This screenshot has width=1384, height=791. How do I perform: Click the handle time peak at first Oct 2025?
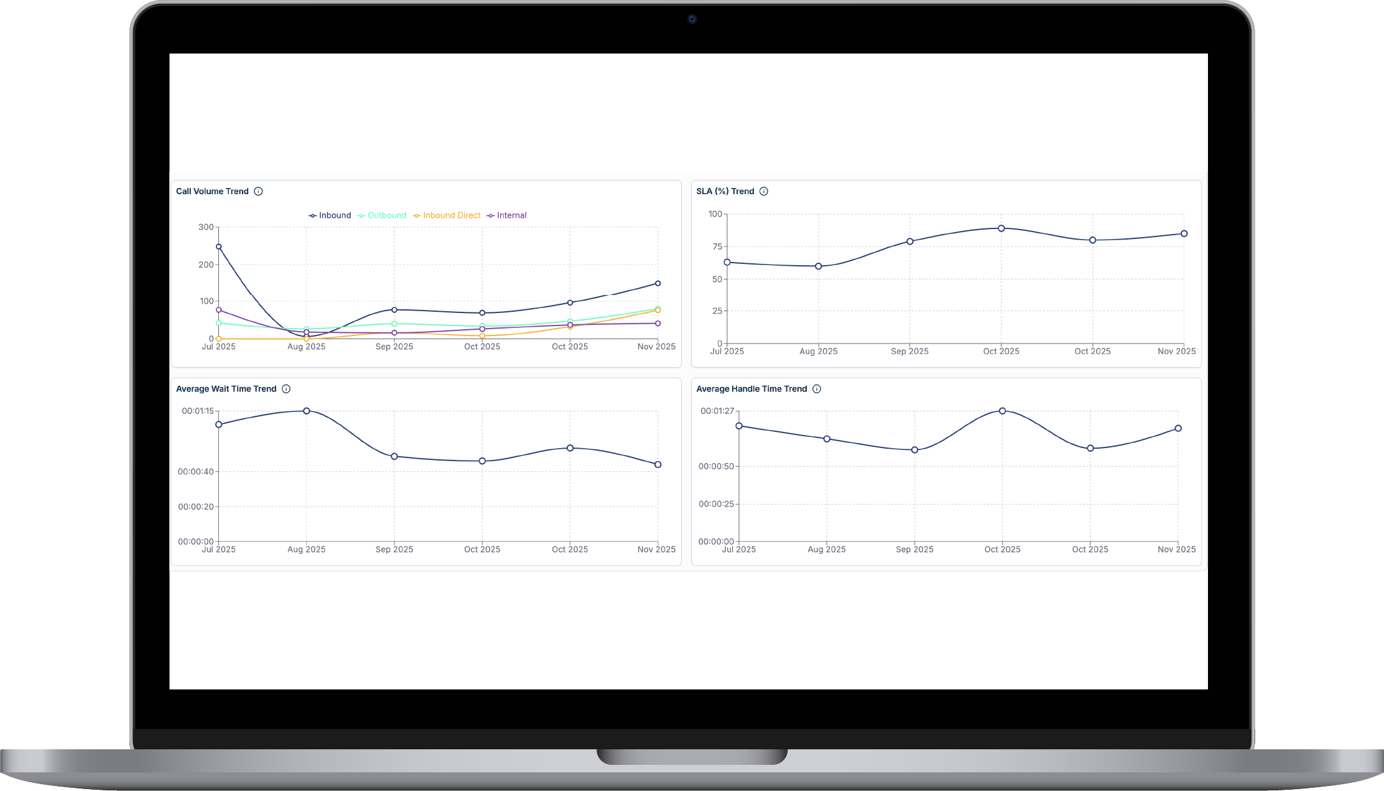point(1002,411)
